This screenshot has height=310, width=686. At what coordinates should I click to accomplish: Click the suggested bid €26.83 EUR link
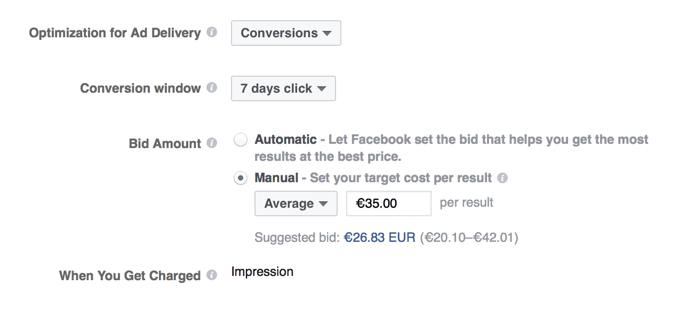click(x=379, y=238)
